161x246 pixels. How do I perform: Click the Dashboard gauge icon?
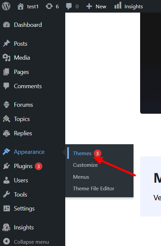coord(6,25)
